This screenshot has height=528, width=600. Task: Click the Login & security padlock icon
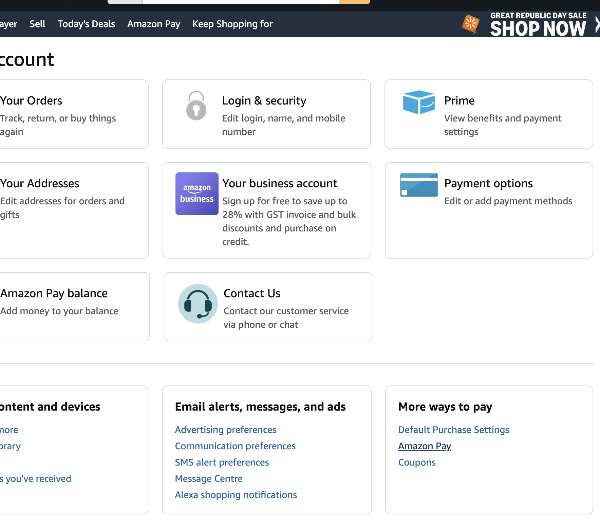click(196, 106)
